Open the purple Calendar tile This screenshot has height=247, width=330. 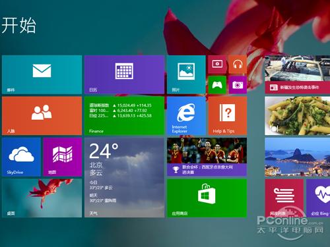[x=124, y=74]
